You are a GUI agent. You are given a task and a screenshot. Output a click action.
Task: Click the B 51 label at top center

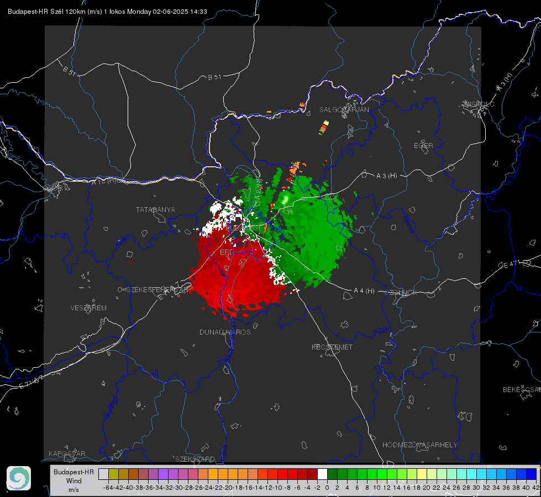coord(214,77)
